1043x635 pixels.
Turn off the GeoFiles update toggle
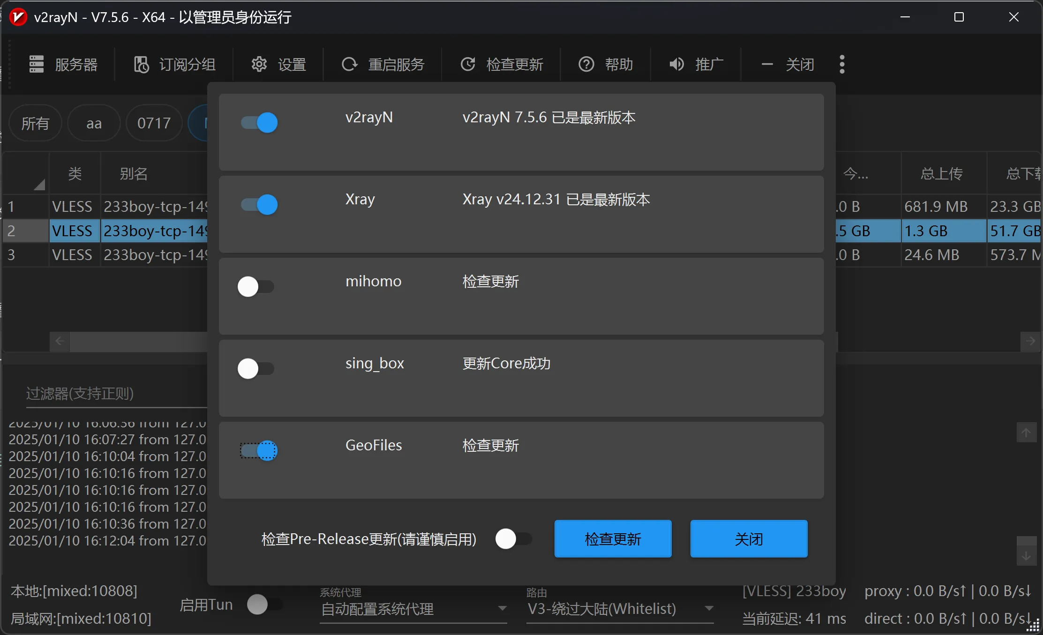tap(259, 451)
